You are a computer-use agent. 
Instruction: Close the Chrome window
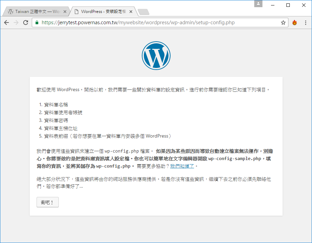coord(304,5)
